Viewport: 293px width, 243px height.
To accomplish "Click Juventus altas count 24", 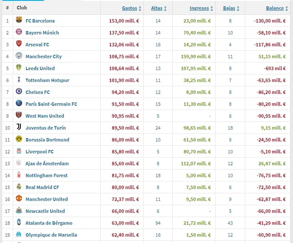I will pyautogui.click(x=158, y=128).
